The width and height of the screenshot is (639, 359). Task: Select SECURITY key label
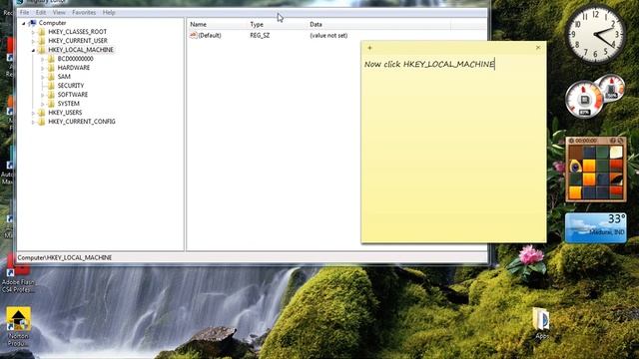[71, 86]
